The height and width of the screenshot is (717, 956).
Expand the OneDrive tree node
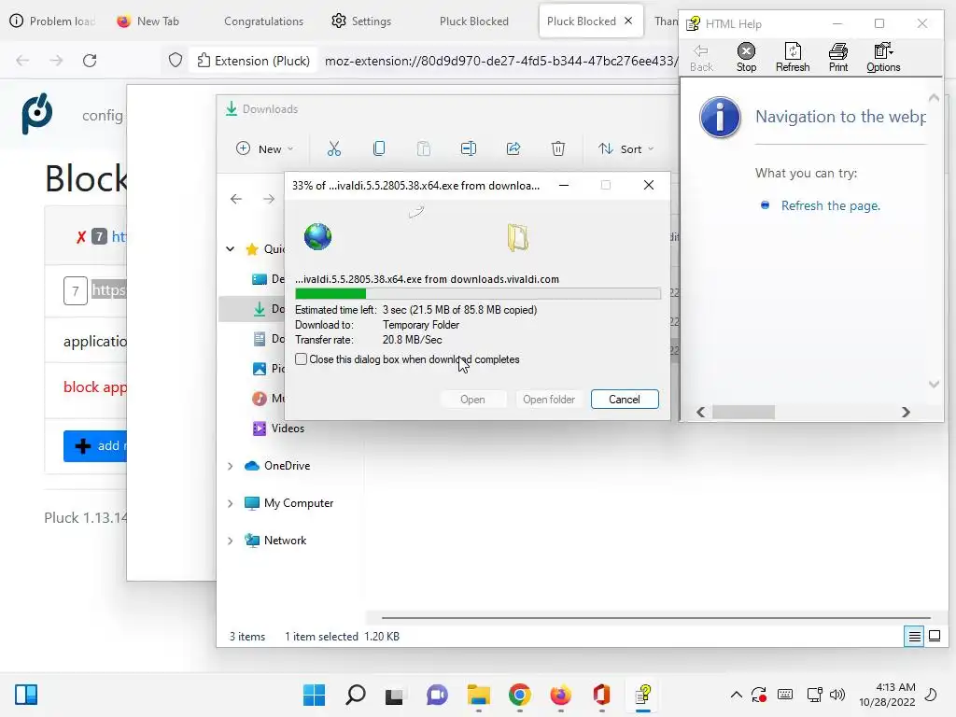(x=230, y=466)
